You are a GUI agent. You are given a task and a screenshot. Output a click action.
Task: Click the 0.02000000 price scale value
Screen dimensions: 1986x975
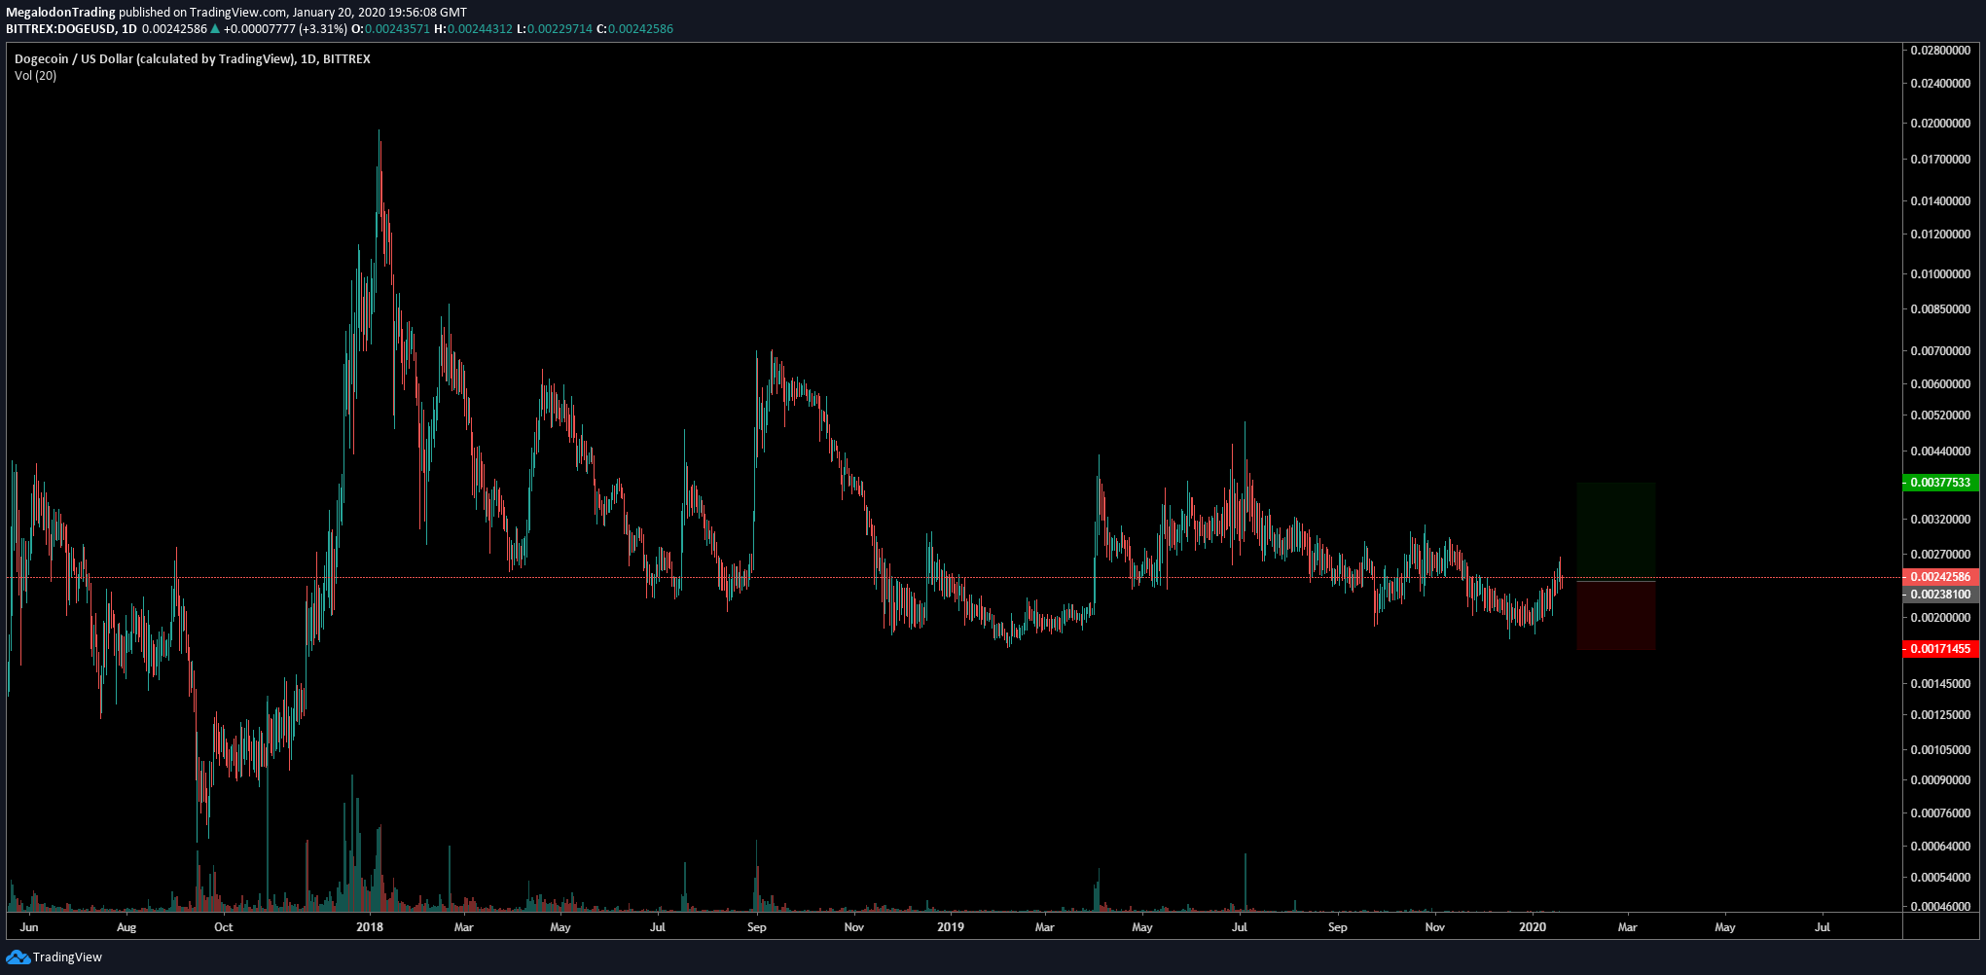[x=1940, y=124]
